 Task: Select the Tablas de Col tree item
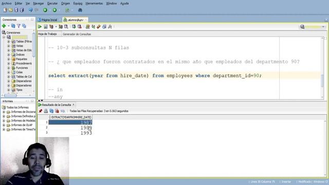click(x=24, y=77)
